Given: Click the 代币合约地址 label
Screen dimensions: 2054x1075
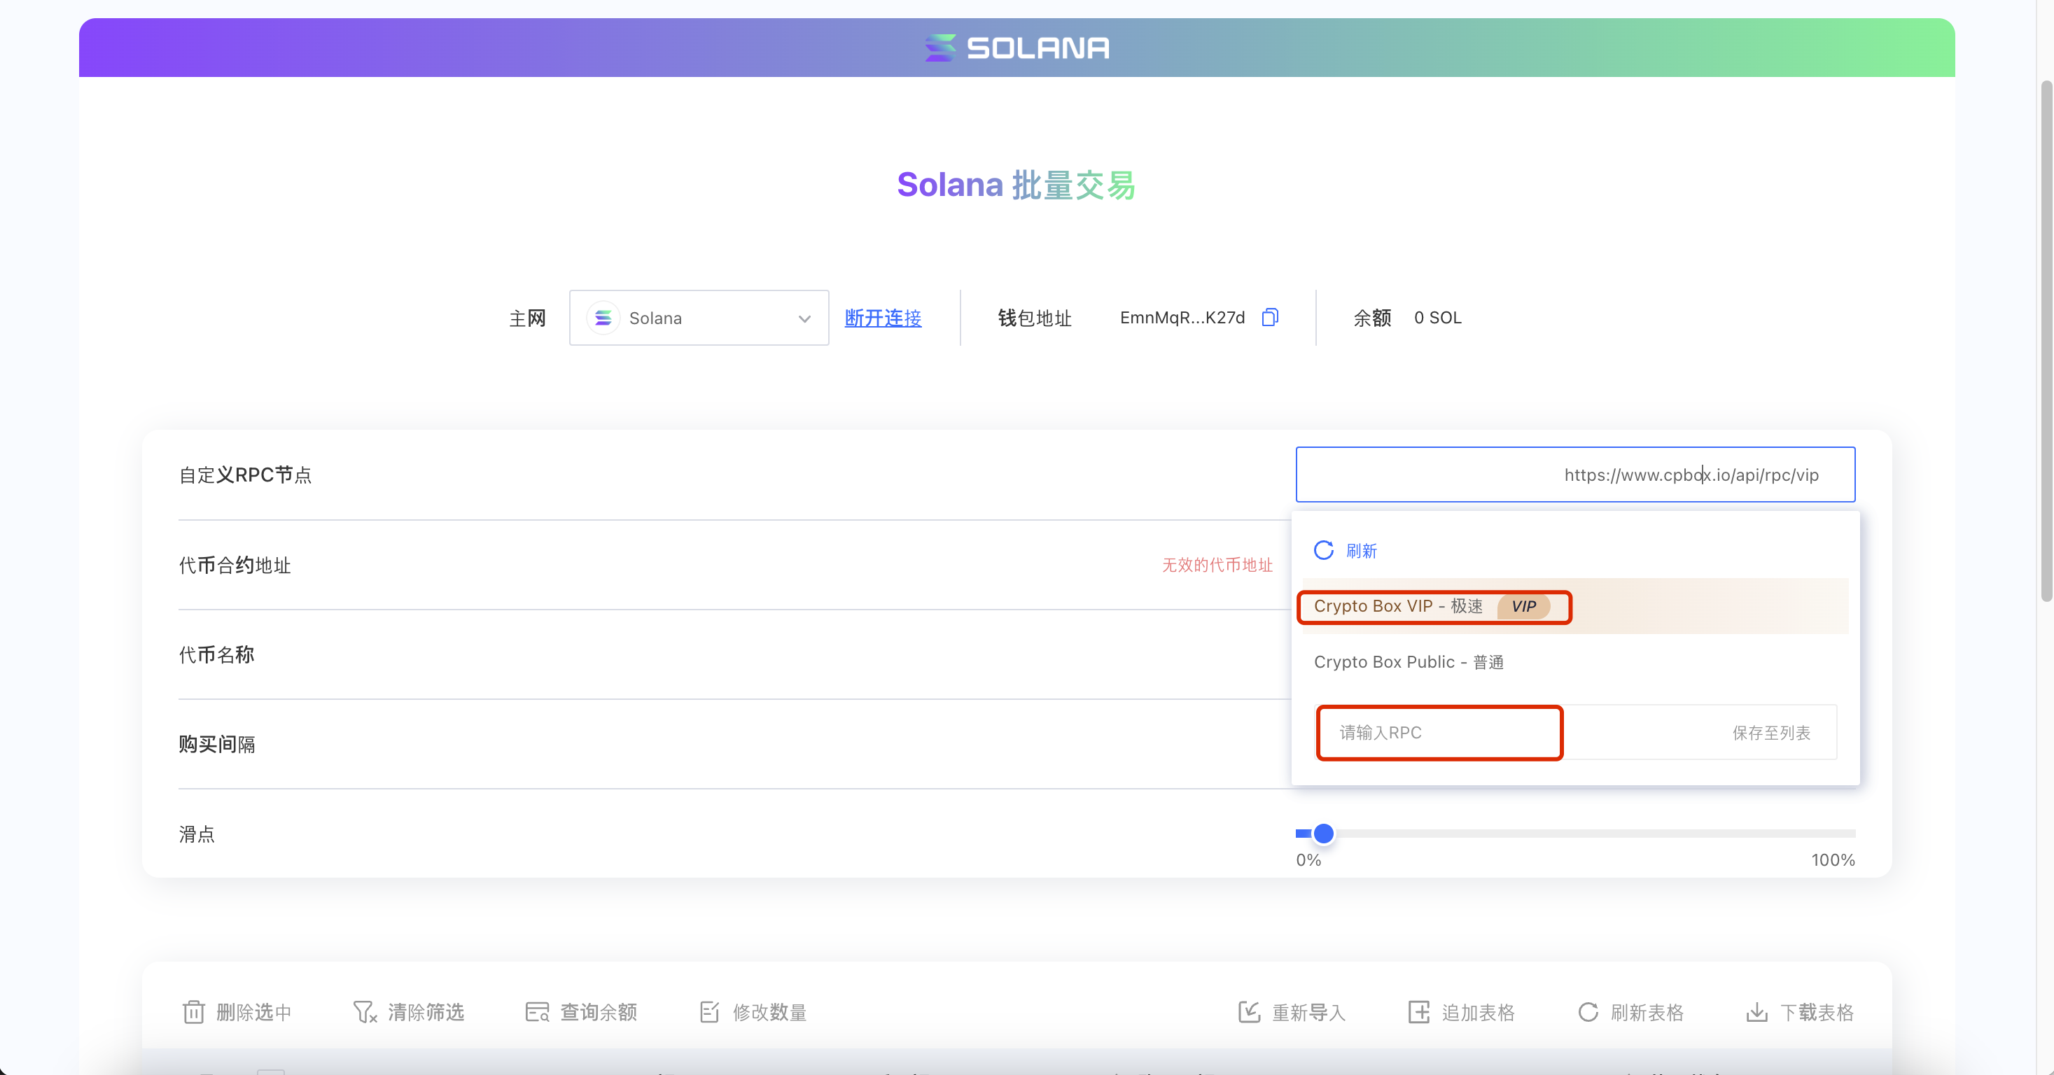Looking at the screenshot, I should pos(235,565).
